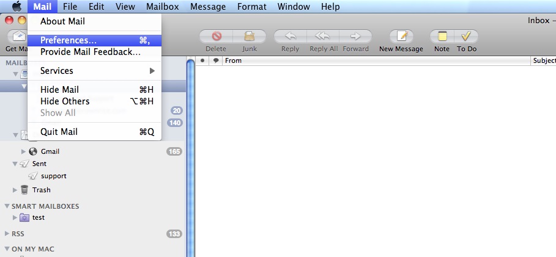Select Hide Others menu item

[94, 101]
